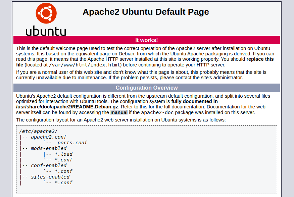Open the 'manual' documentation link
Screen dimensions: 294x197
click(x=119, y=112)
